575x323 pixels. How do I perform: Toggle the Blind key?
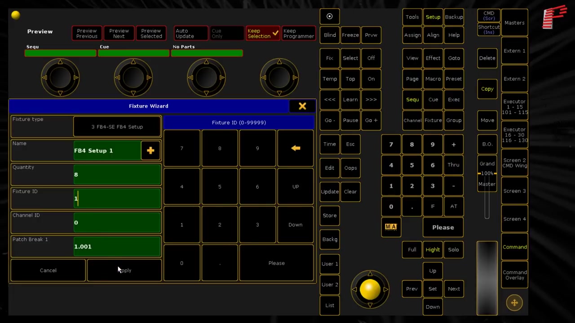pos(329,35)
